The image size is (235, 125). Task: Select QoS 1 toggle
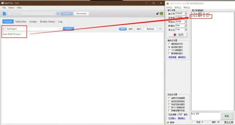(131, 29)
